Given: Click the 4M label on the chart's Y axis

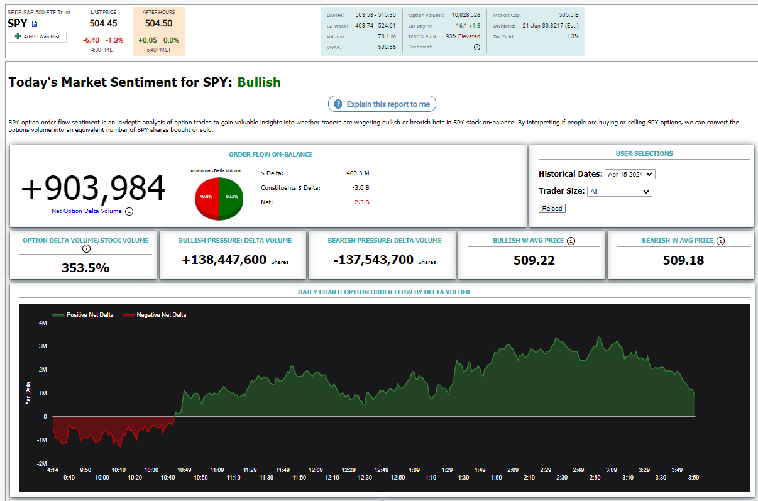Looking at the screenshot, I should [43, 323].
